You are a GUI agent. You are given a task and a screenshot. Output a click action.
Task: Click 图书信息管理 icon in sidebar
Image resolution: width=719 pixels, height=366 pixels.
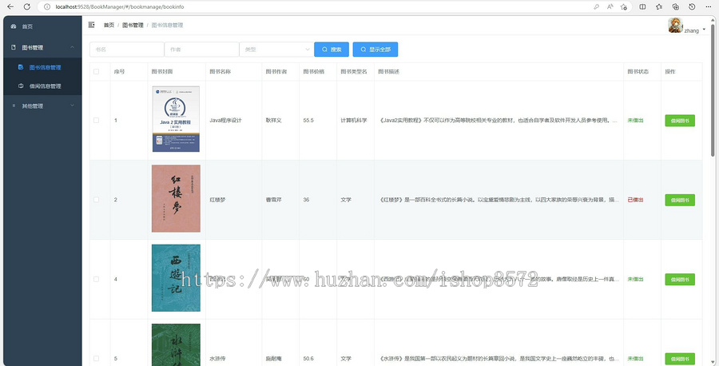[x=21, y=67]
